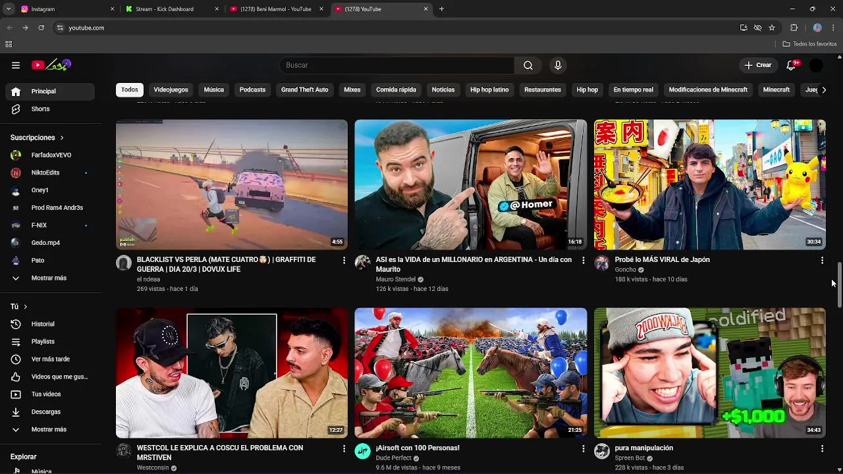Click the youtube.com address bar
Image resolution: width=843 pixels, height=474 pixels.
click(395, 28)
